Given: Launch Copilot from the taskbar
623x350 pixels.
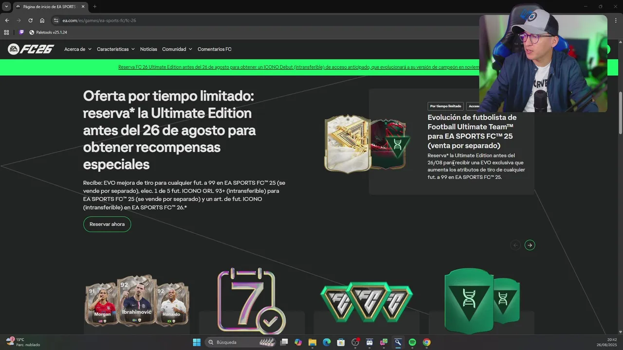Looking at the screenshot, I should (x=298, y=342).
